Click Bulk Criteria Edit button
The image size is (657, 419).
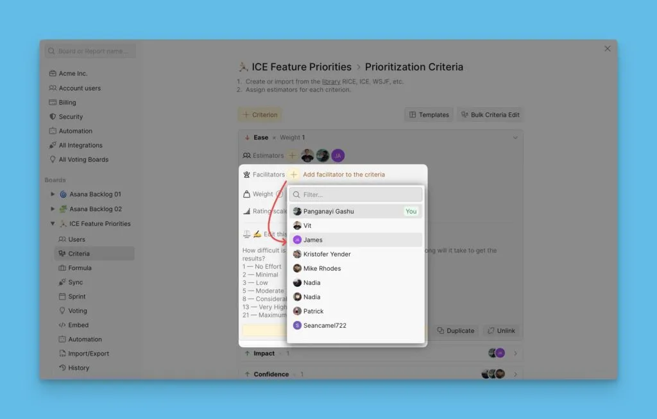490,114
